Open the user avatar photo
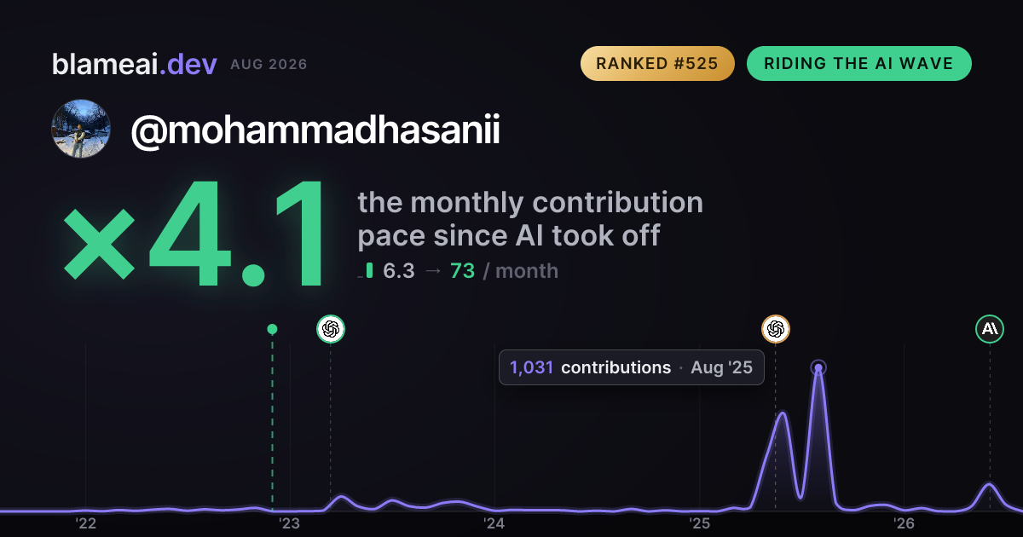Image resolution: width=1023 pixels, height=537 pixels. point(81,129)
